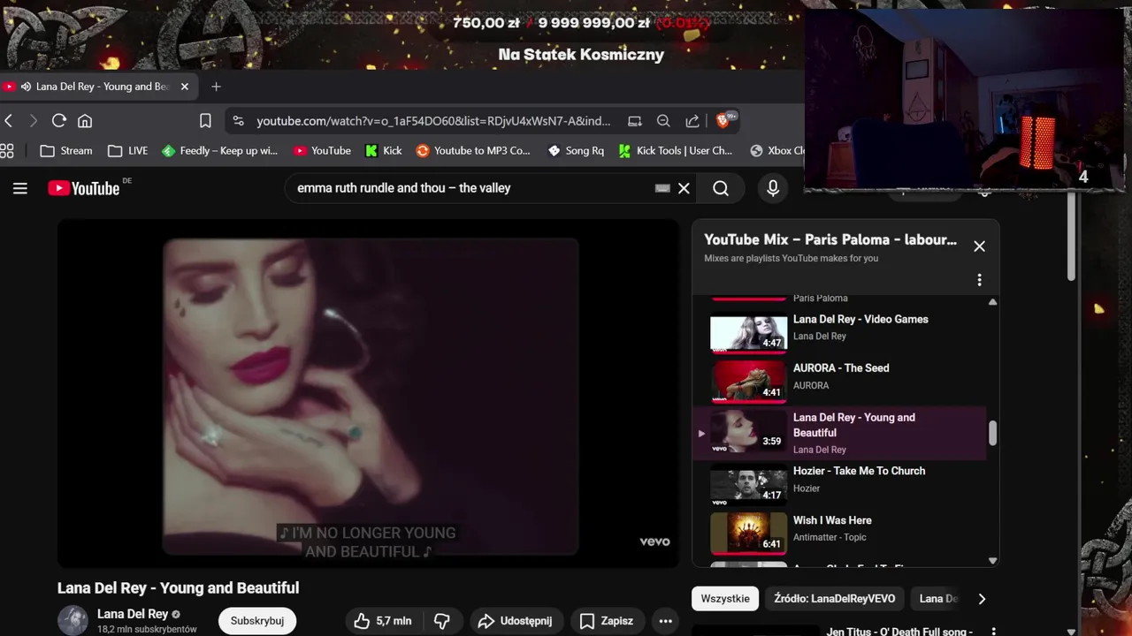1132x636 pixels.
Task: Click the Udostępnij share button
Action: pyautogui.click(x=515, y=621)
